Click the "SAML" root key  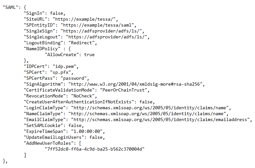[x=11, y=8]
